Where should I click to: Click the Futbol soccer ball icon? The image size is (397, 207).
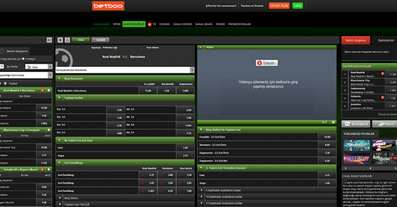pos(5,83)
